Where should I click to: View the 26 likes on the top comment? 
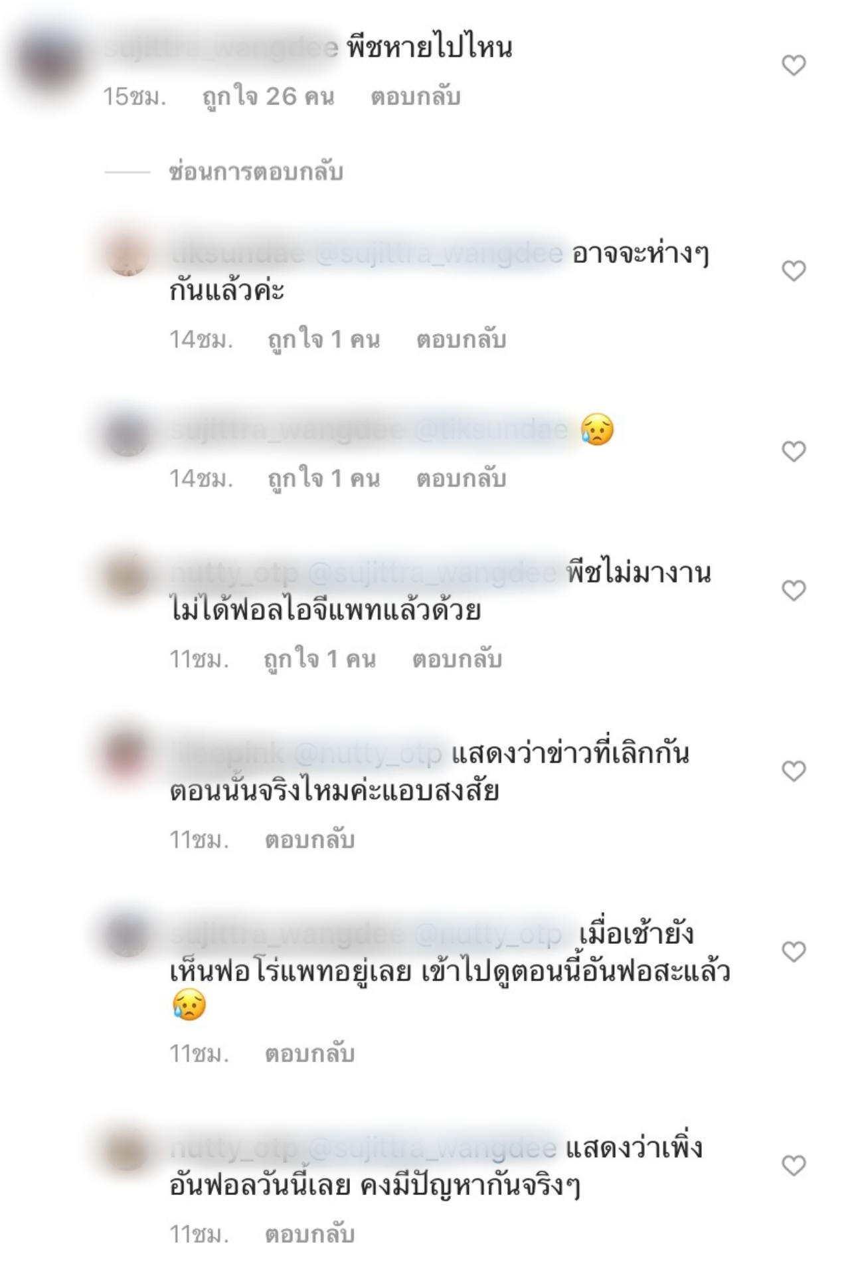click(268, 97)
